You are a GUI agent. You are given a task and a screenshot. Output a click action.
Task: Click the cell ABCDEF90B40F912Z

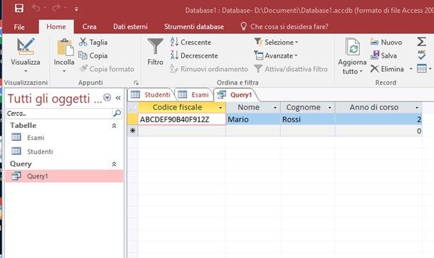[x=182, y=119]
